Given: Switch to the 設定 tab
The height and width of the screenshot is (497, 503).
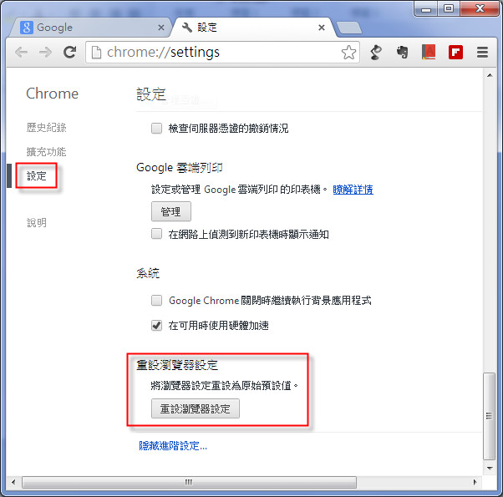Looking at the screenshot, I should click(x=253, y=28).
